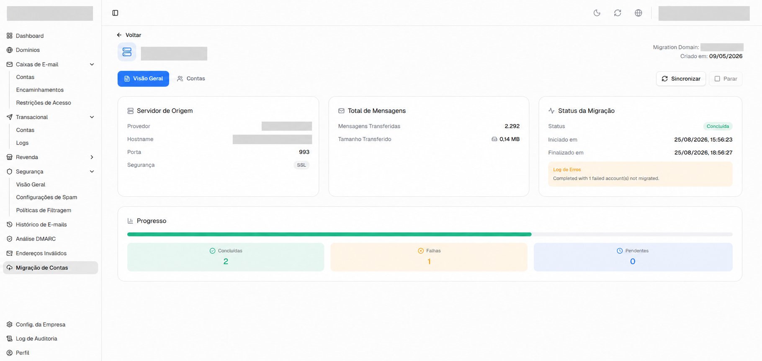Image resolution: width=762 pixels, height=361 pixels.
Task: Select the Visão Geral tab
Action: (143, 79)
